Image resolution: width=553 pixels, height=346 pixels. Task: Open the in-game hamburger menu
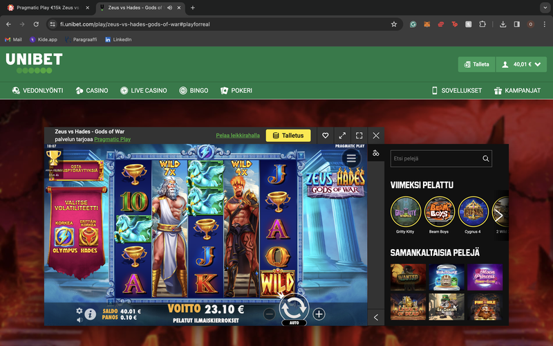click(351, 158)
